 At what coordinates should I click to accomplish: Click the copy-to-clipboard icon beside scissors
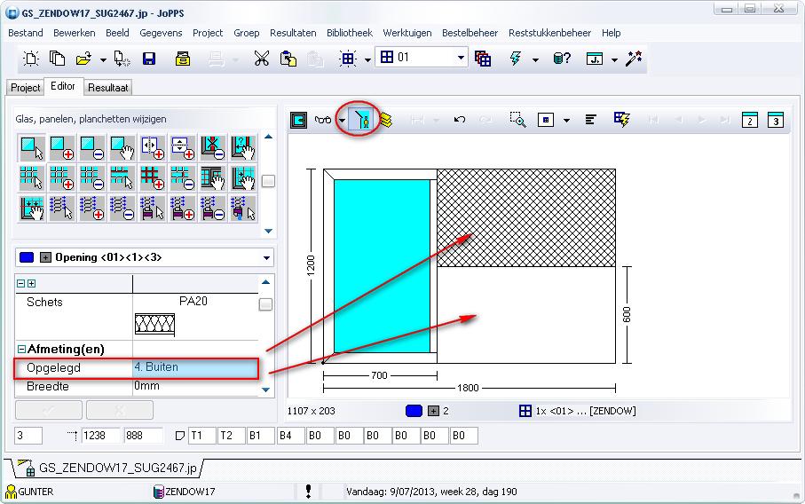coord(288,59)
